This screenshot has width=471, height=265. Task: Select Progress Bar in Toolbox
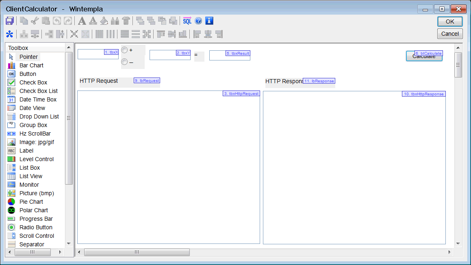36,219
